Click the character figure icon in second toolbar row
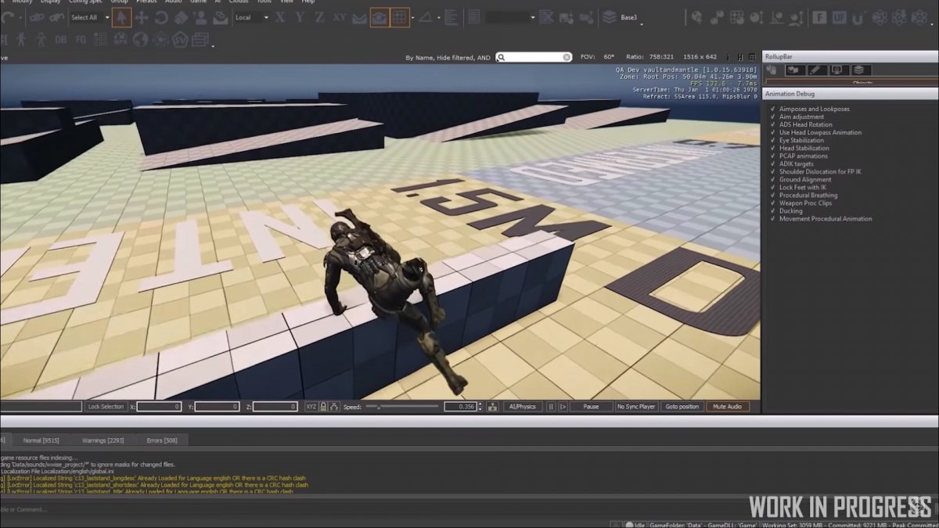 pyautogui.click(x=20, y=39)
